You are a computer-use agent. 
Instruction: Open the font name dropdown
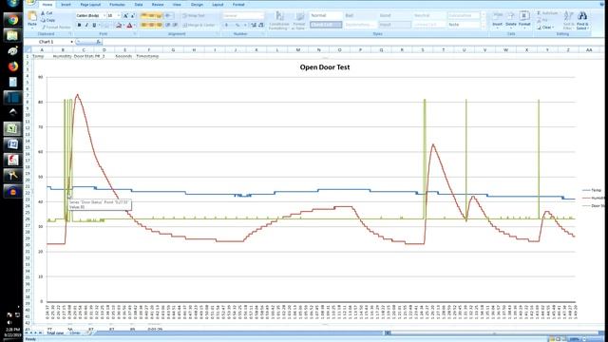pos(104,15)
